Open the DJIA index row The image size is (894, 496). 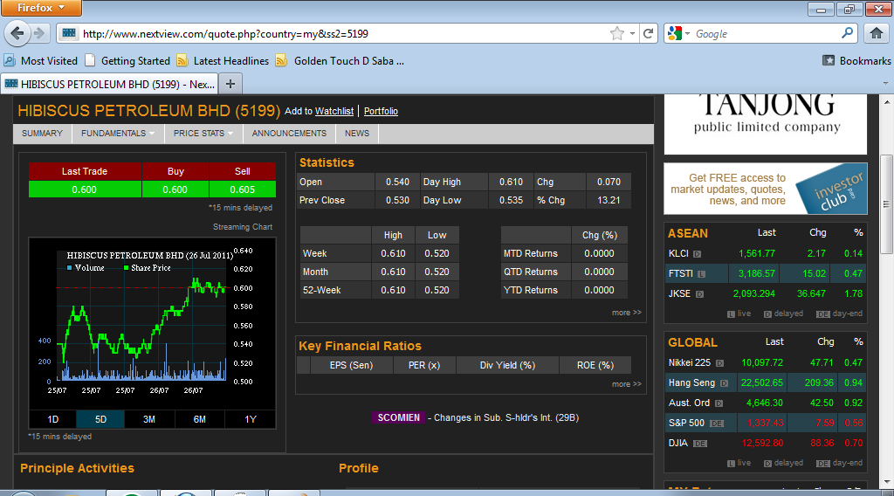pyautogui.click(x=765, y=443)
